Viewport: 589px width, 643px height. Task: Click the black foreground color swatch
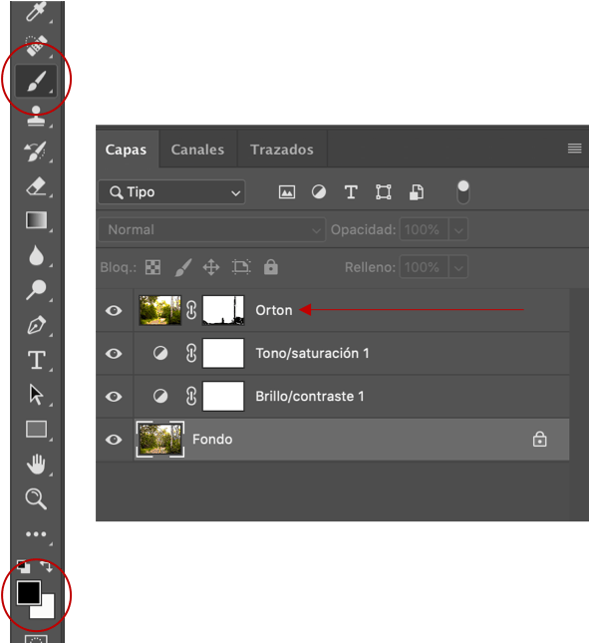point(29,592)
